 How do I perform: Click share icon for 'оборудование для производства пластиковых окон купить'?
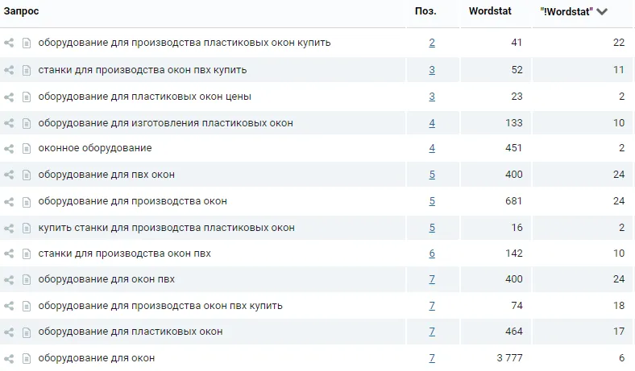tap(9, 43)
